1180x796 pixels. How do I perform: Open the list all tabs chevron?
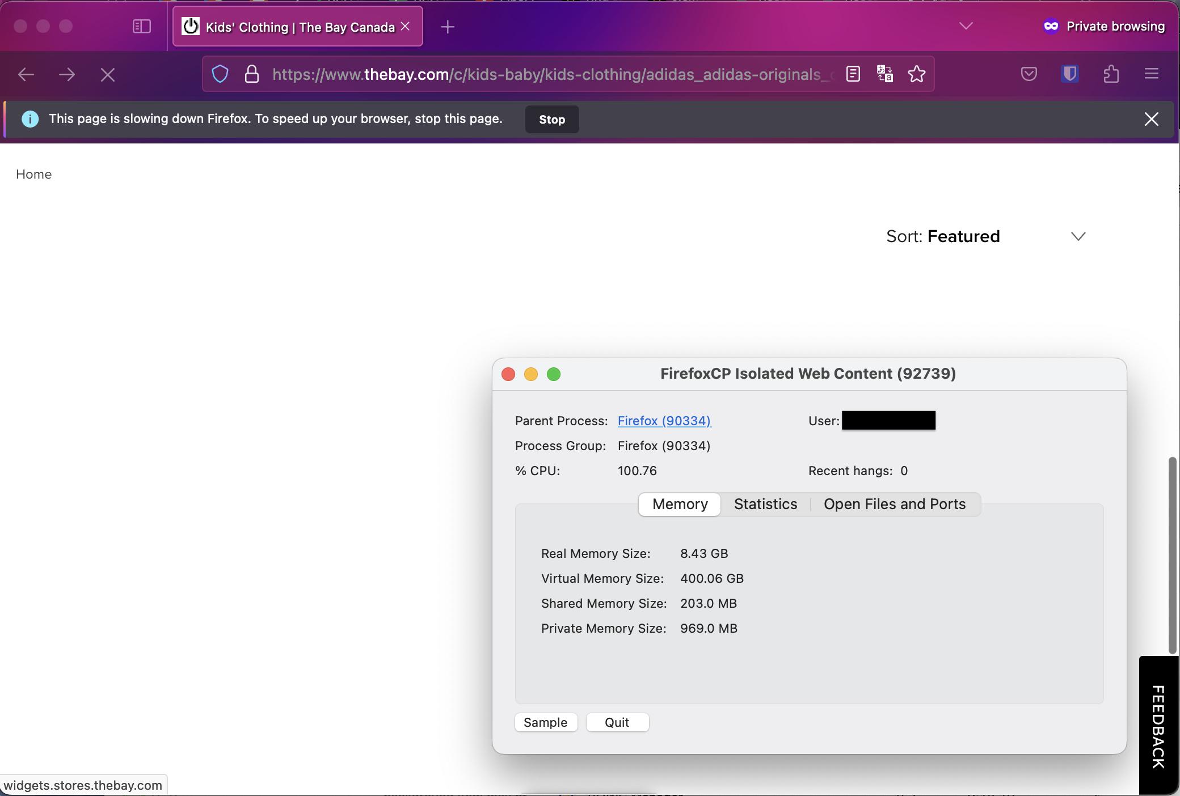pyautogui.click(x=966, y=26)
